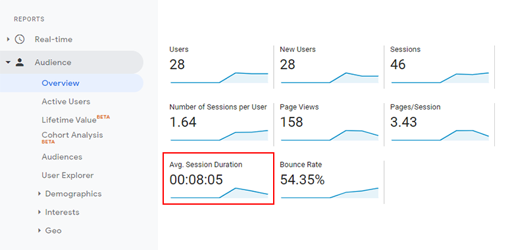Click the REPORTS section heading

[29, 20]
